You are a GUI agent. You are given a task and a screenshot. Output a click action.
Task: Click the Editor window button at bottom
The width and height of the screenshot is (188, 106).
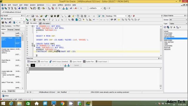pos(6,96)
